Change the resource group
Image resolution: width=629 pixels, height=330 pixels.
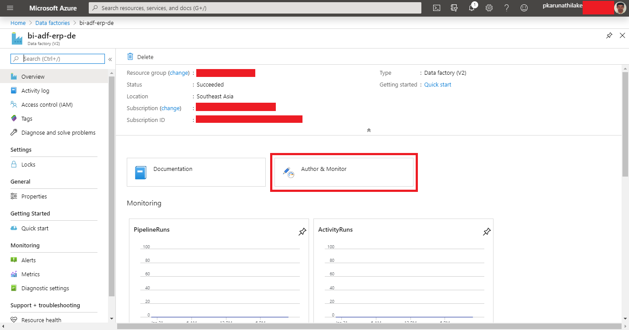coord(179,73)
